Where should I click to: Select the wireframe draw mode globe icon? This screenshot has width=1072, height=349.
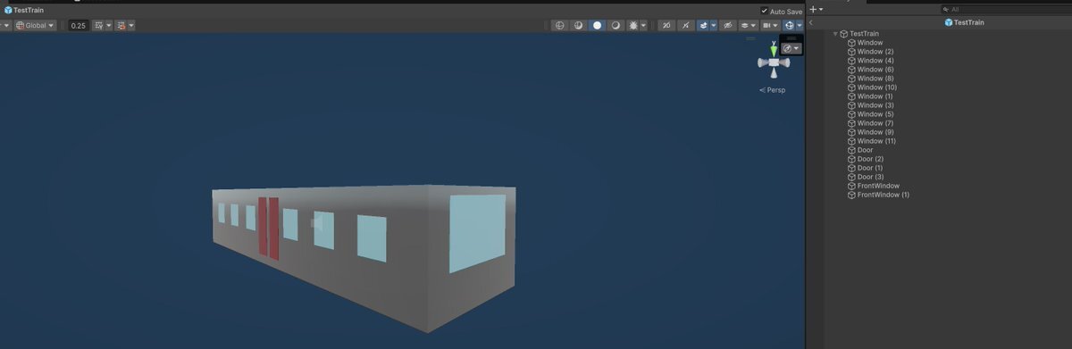coord(559,25)
